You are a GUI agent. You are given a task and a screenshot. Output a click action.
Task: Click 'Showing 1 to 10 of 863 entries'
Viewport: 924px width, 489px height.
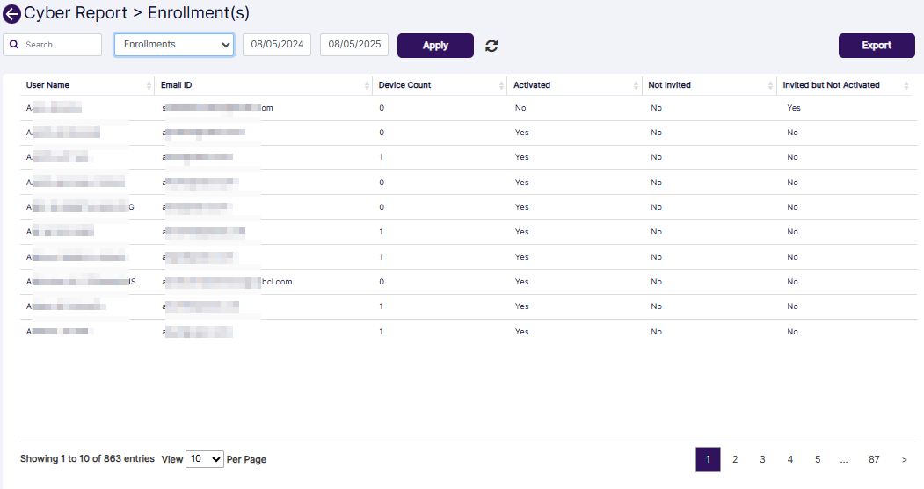(x=87, y=458)
